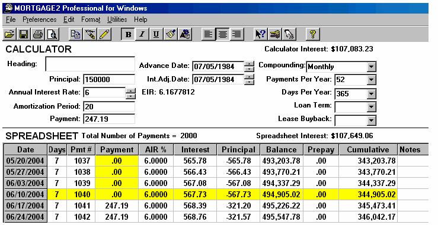Screen dimensions: 438x225
Task: Open the Compounding dropdown
Action: point(371,67)
